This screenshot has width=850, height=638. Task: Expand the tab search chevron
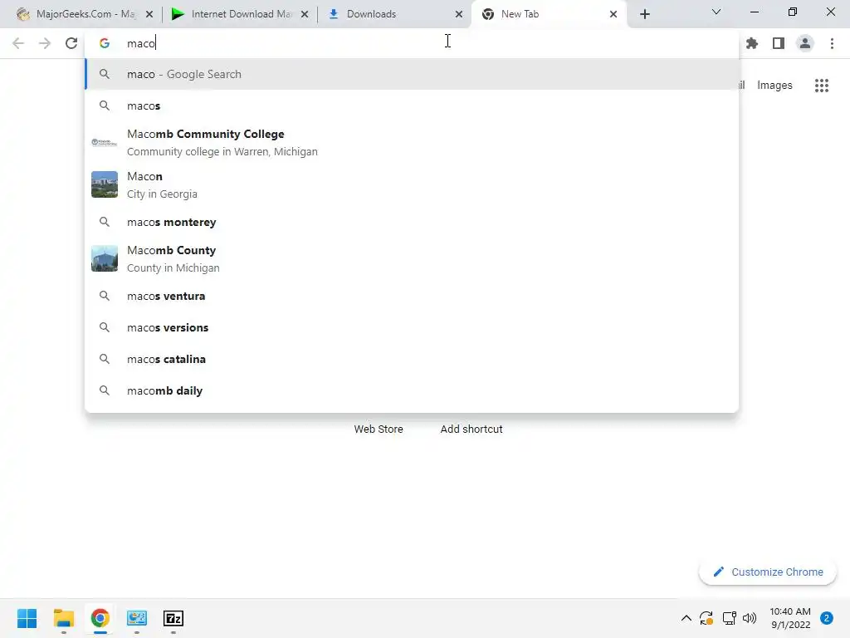click(x=716, y=12)
